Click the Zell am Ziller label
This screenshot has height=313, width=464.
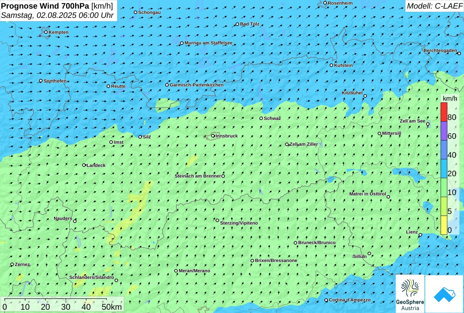304,144
